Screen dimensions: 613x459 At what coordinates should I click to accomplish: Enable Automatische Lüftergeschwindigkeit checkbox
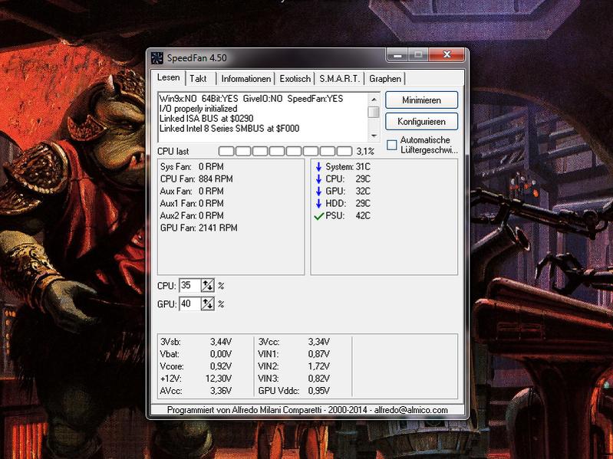pyautogui.click(x=392, y=145)
